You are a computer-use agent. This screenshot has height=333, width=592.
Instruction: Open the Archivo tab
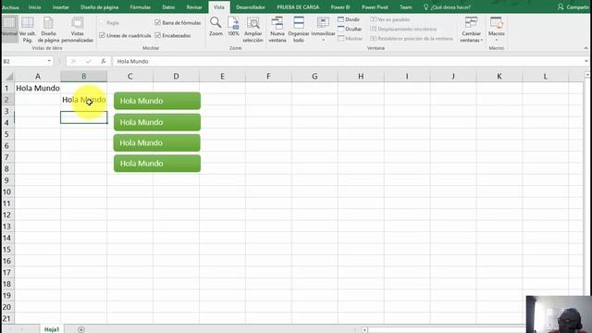10,7
